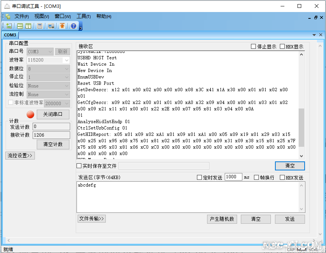This screenshot has width=326, height=253.
Task: Close the COM3 tab with X
Action: point(321,35)
